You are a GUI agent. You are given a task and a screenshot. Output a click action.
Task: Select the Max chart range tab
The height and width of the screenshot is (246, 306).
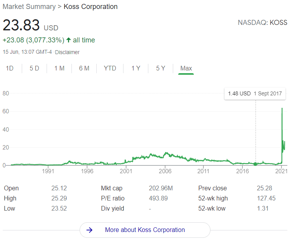186,68
